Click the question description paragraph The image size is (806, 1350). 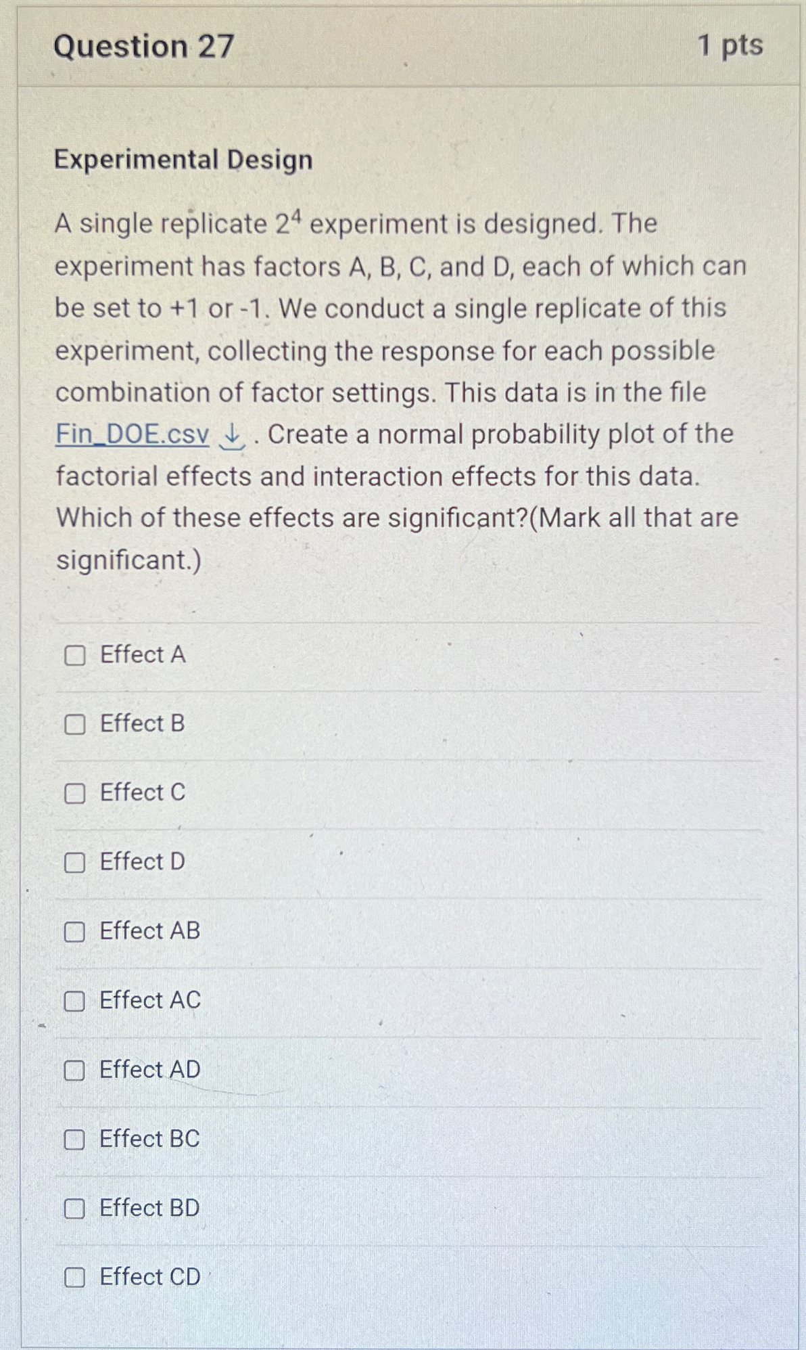click(x=399, y=392)
